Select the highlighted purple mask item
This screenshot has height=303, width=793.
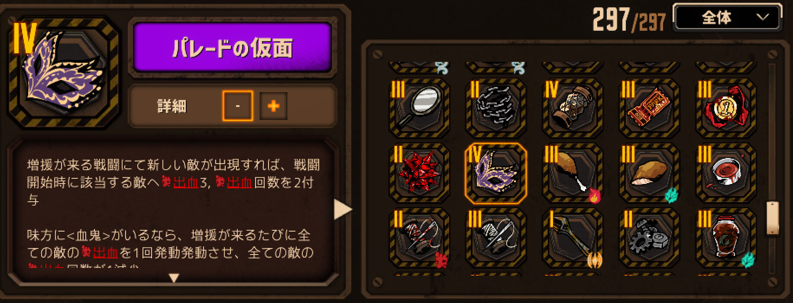tap(496, 173)
